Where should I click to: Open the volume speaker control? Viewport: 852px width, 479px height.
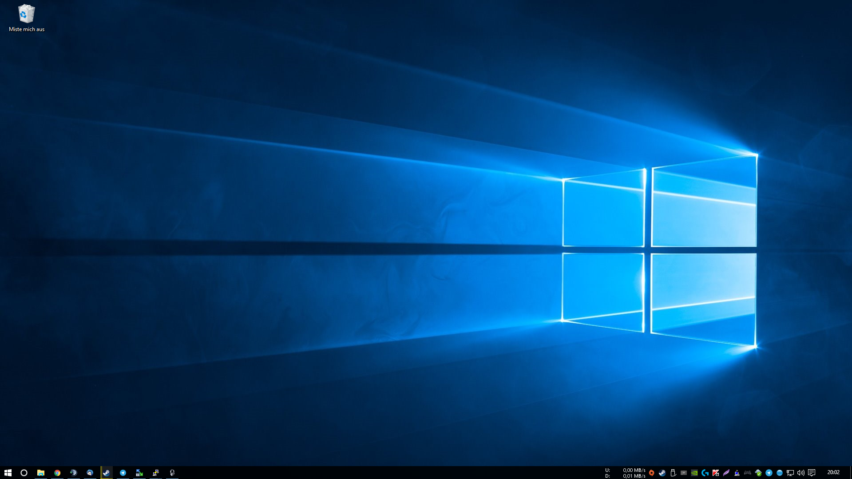[800, 473]
